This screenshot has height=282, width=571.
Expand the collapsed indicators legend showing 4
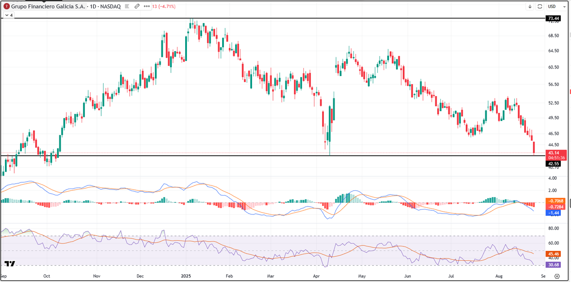8,15
